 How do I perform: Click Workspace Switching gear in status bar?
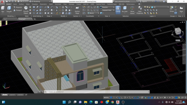click(165, 97)
